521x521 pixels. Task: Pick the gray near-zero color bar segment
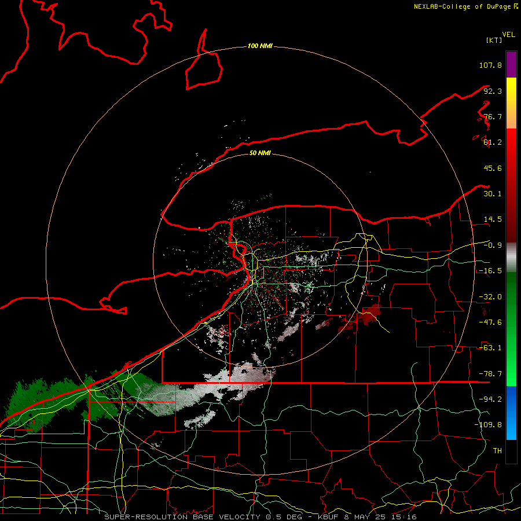tap(511, 258)
